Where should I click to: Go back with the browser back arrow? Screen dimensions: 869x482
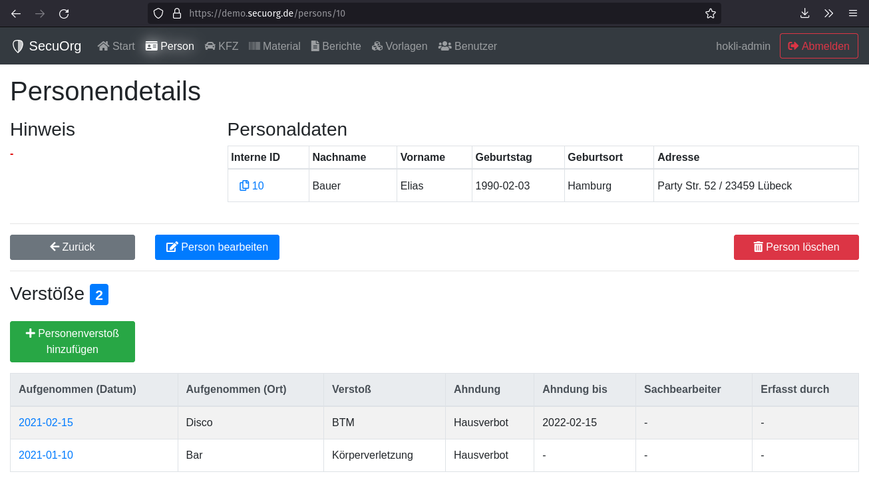pos(16,13)
